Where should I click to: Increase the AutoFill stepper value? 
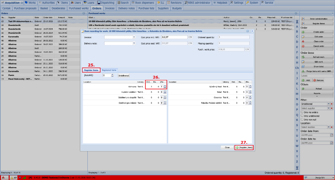pyautogui.click(x=113, y=75)
